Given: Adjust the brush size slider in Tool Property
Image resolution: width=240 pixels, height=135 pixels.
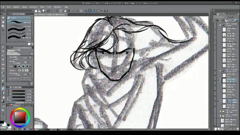Looking at the screenshot, I should coord(15,59).
